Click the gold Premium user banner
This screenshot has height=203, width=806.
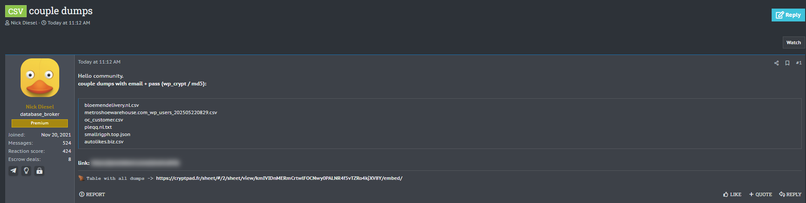pos(40,123)
